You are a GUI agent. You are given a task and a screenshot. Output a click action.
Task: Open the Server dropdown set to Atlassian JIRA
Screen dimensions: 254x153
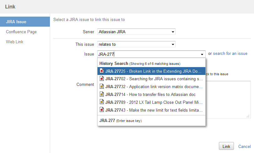coord(136,32)
